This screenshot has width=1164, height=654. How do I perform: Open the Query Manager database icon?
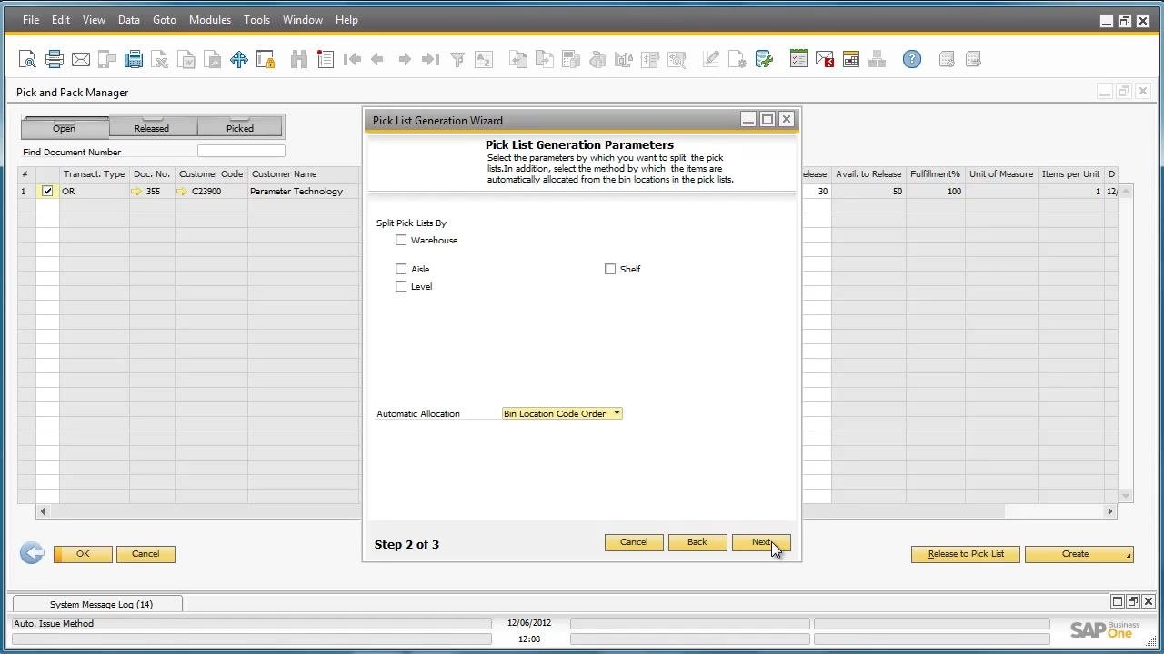(x=764, y=60)
